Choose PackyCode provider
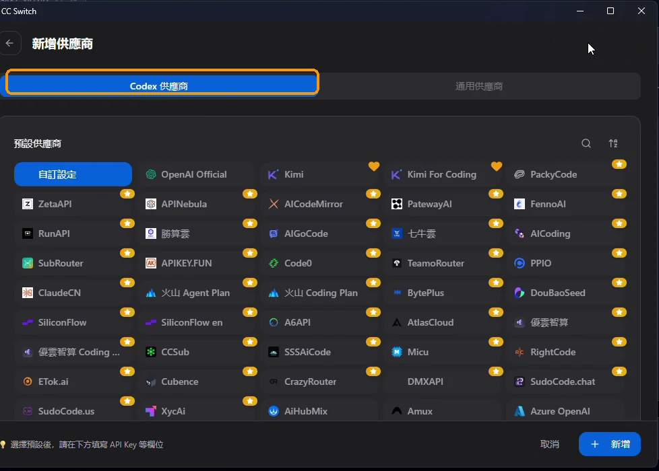 [x=565, y=174]
